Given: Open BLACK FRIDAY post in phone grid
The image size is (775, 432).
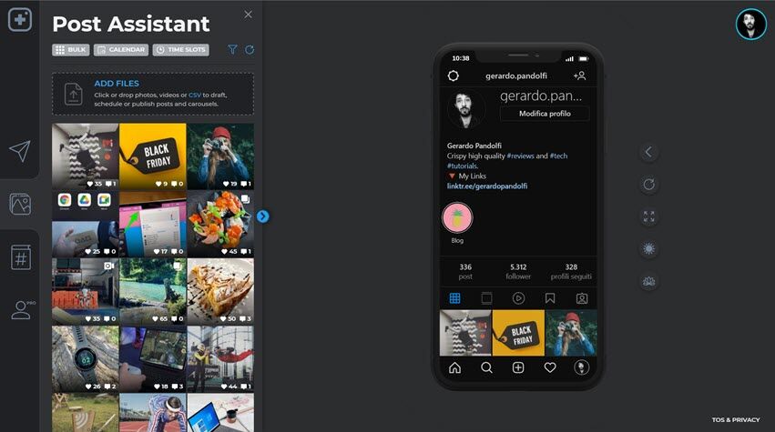Looking at the screenshot, I should coord(518,333).
